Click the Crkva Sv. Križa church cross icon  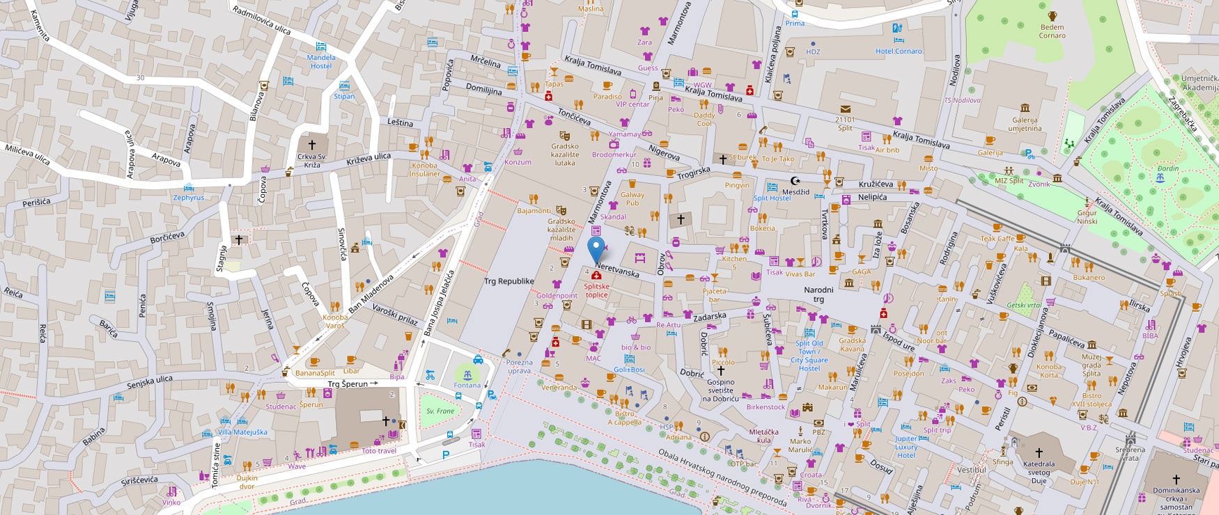point(312,145)
